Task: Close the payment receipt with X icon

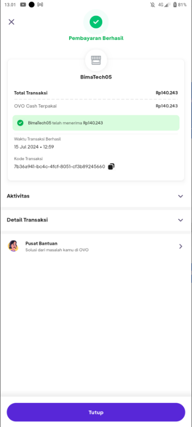Action: click(x=12, y=22)
